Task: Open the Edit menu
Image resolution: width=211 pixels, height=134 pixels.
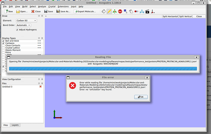Action: tap(11, 7)
